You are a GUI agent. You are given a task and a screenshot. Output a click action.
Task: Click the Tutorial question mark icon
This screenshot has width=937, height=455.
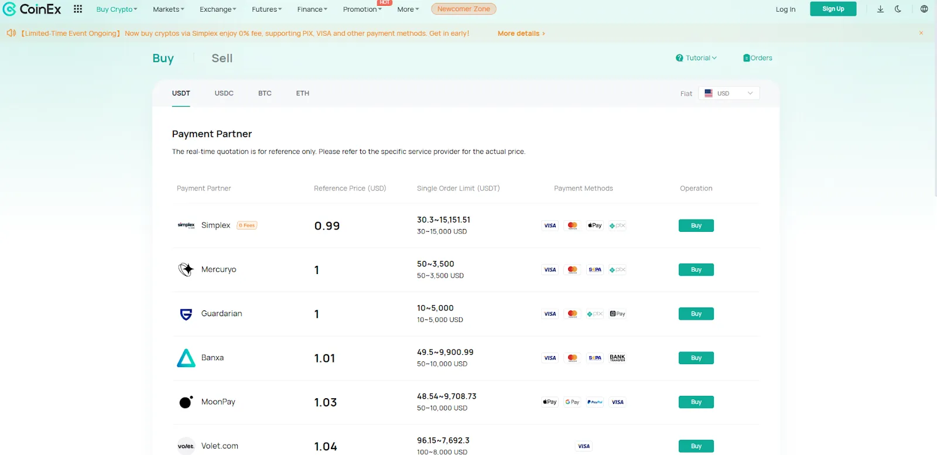tap(679, 58)
